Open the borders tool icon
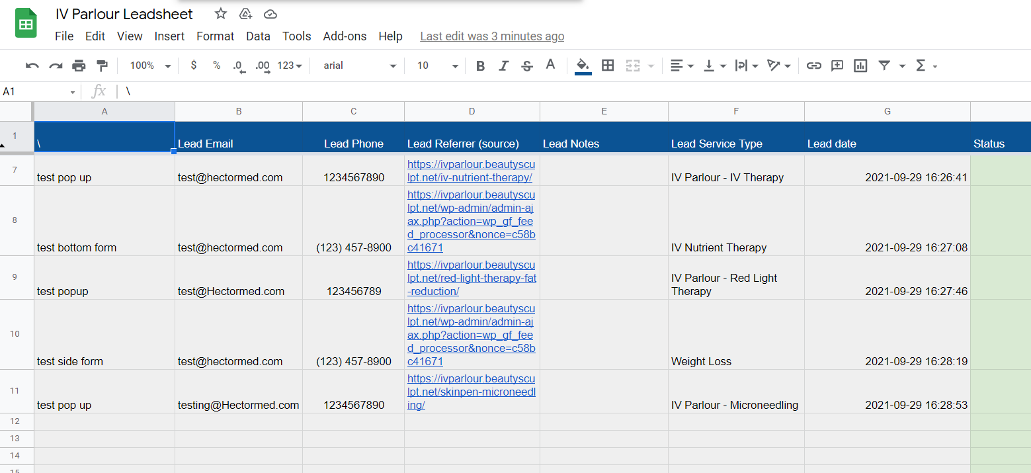The width and height of the screenshot is (1031, 473). coord(608,65)
